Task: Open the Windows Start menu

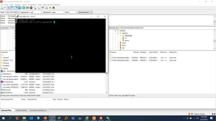Action: point(3,118)
